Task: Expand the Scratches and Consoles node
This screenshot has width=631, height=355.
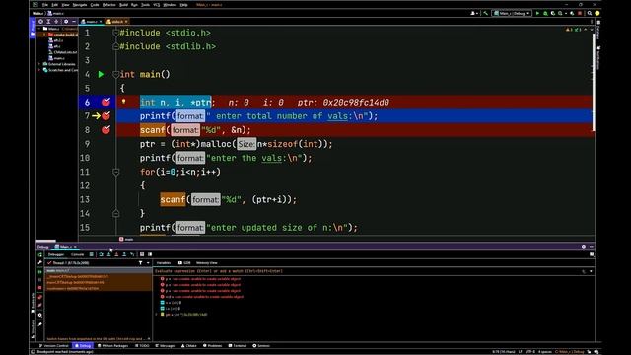Action: [x=39, y=70]
